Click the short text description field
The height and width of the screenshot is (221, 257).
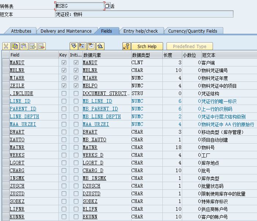144,14
